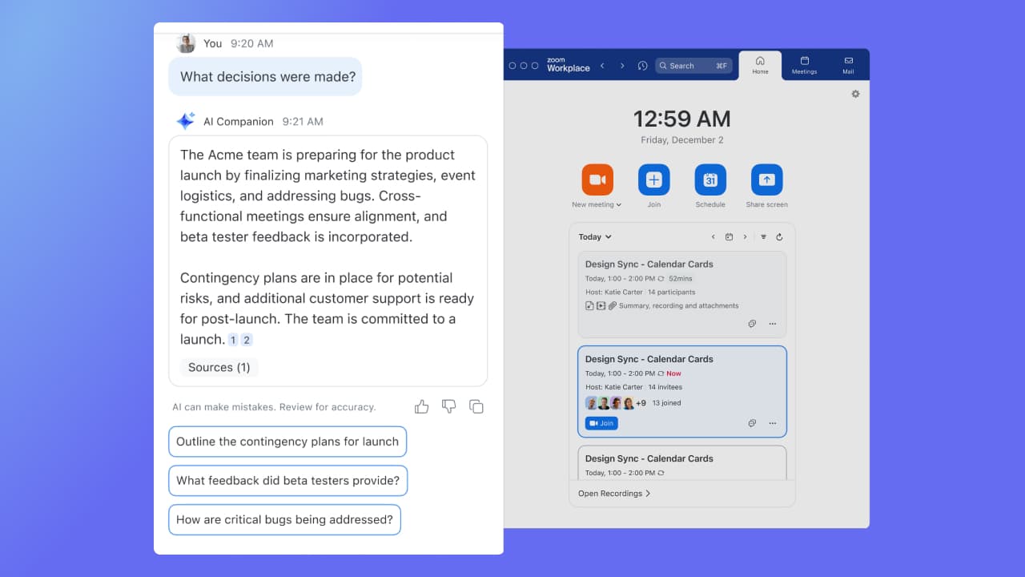The height and width of the screenshot is (577, 1025).
Task: Click the blue Join plus icon
Action: 653,180
